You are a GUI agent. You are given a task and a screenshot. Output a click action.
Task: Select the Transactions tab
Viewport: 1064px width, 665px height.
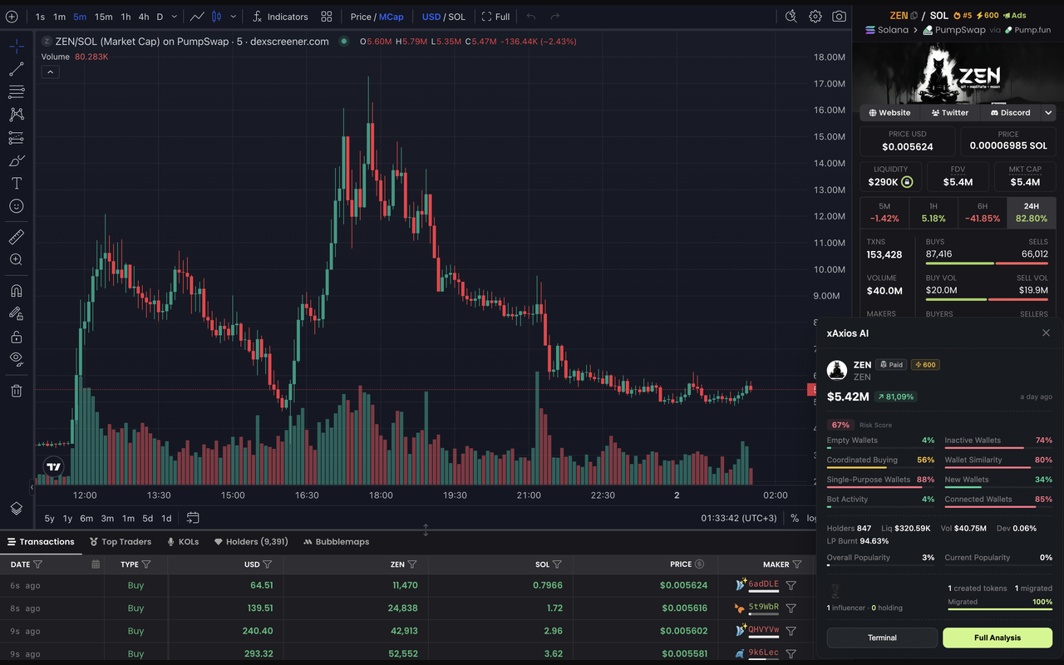click(x=40, y=541)
